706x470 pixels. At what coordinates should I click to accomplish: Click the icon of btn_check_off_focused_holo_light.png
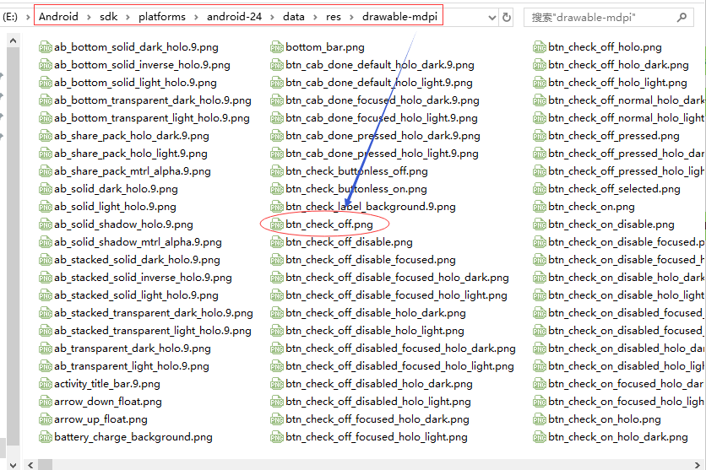[277, 437]
